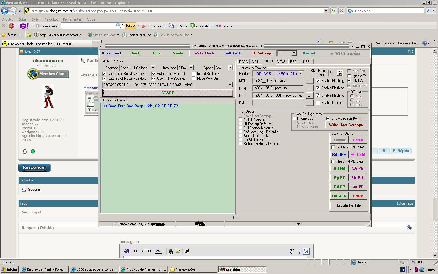
Task: Open the Arquivo menu
Action: 8,19
